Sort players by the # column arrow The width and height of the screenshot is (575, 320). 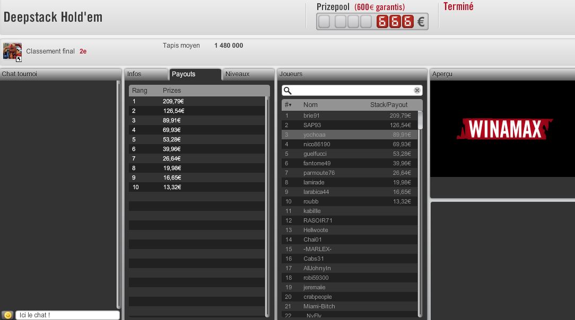288,105
